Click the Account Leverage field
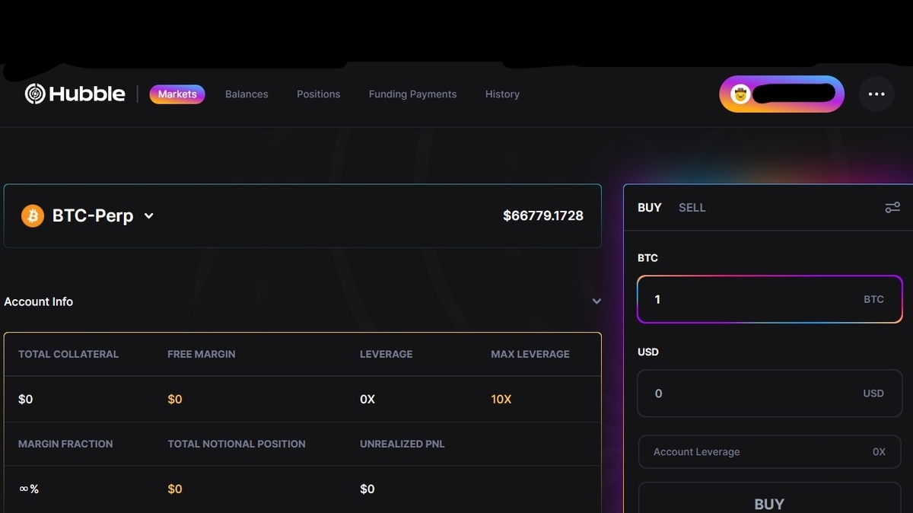This screenshot has height=513, width=913. point(769,452)
